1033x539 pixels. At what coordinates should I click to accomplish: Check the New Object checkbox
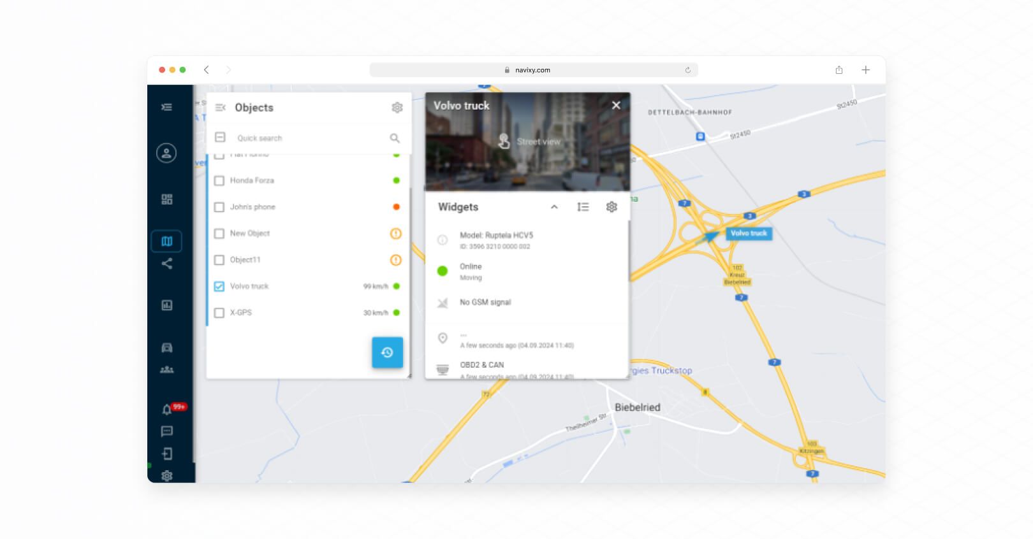click(219, 234)
